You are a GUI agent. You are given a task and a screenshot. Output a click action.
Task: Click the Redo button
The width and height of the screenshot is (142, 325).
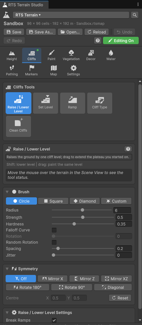click(14, 40)
